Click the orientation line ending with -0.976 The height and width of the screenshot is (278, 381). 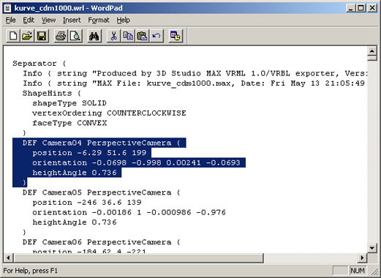[x=129, y=212]
